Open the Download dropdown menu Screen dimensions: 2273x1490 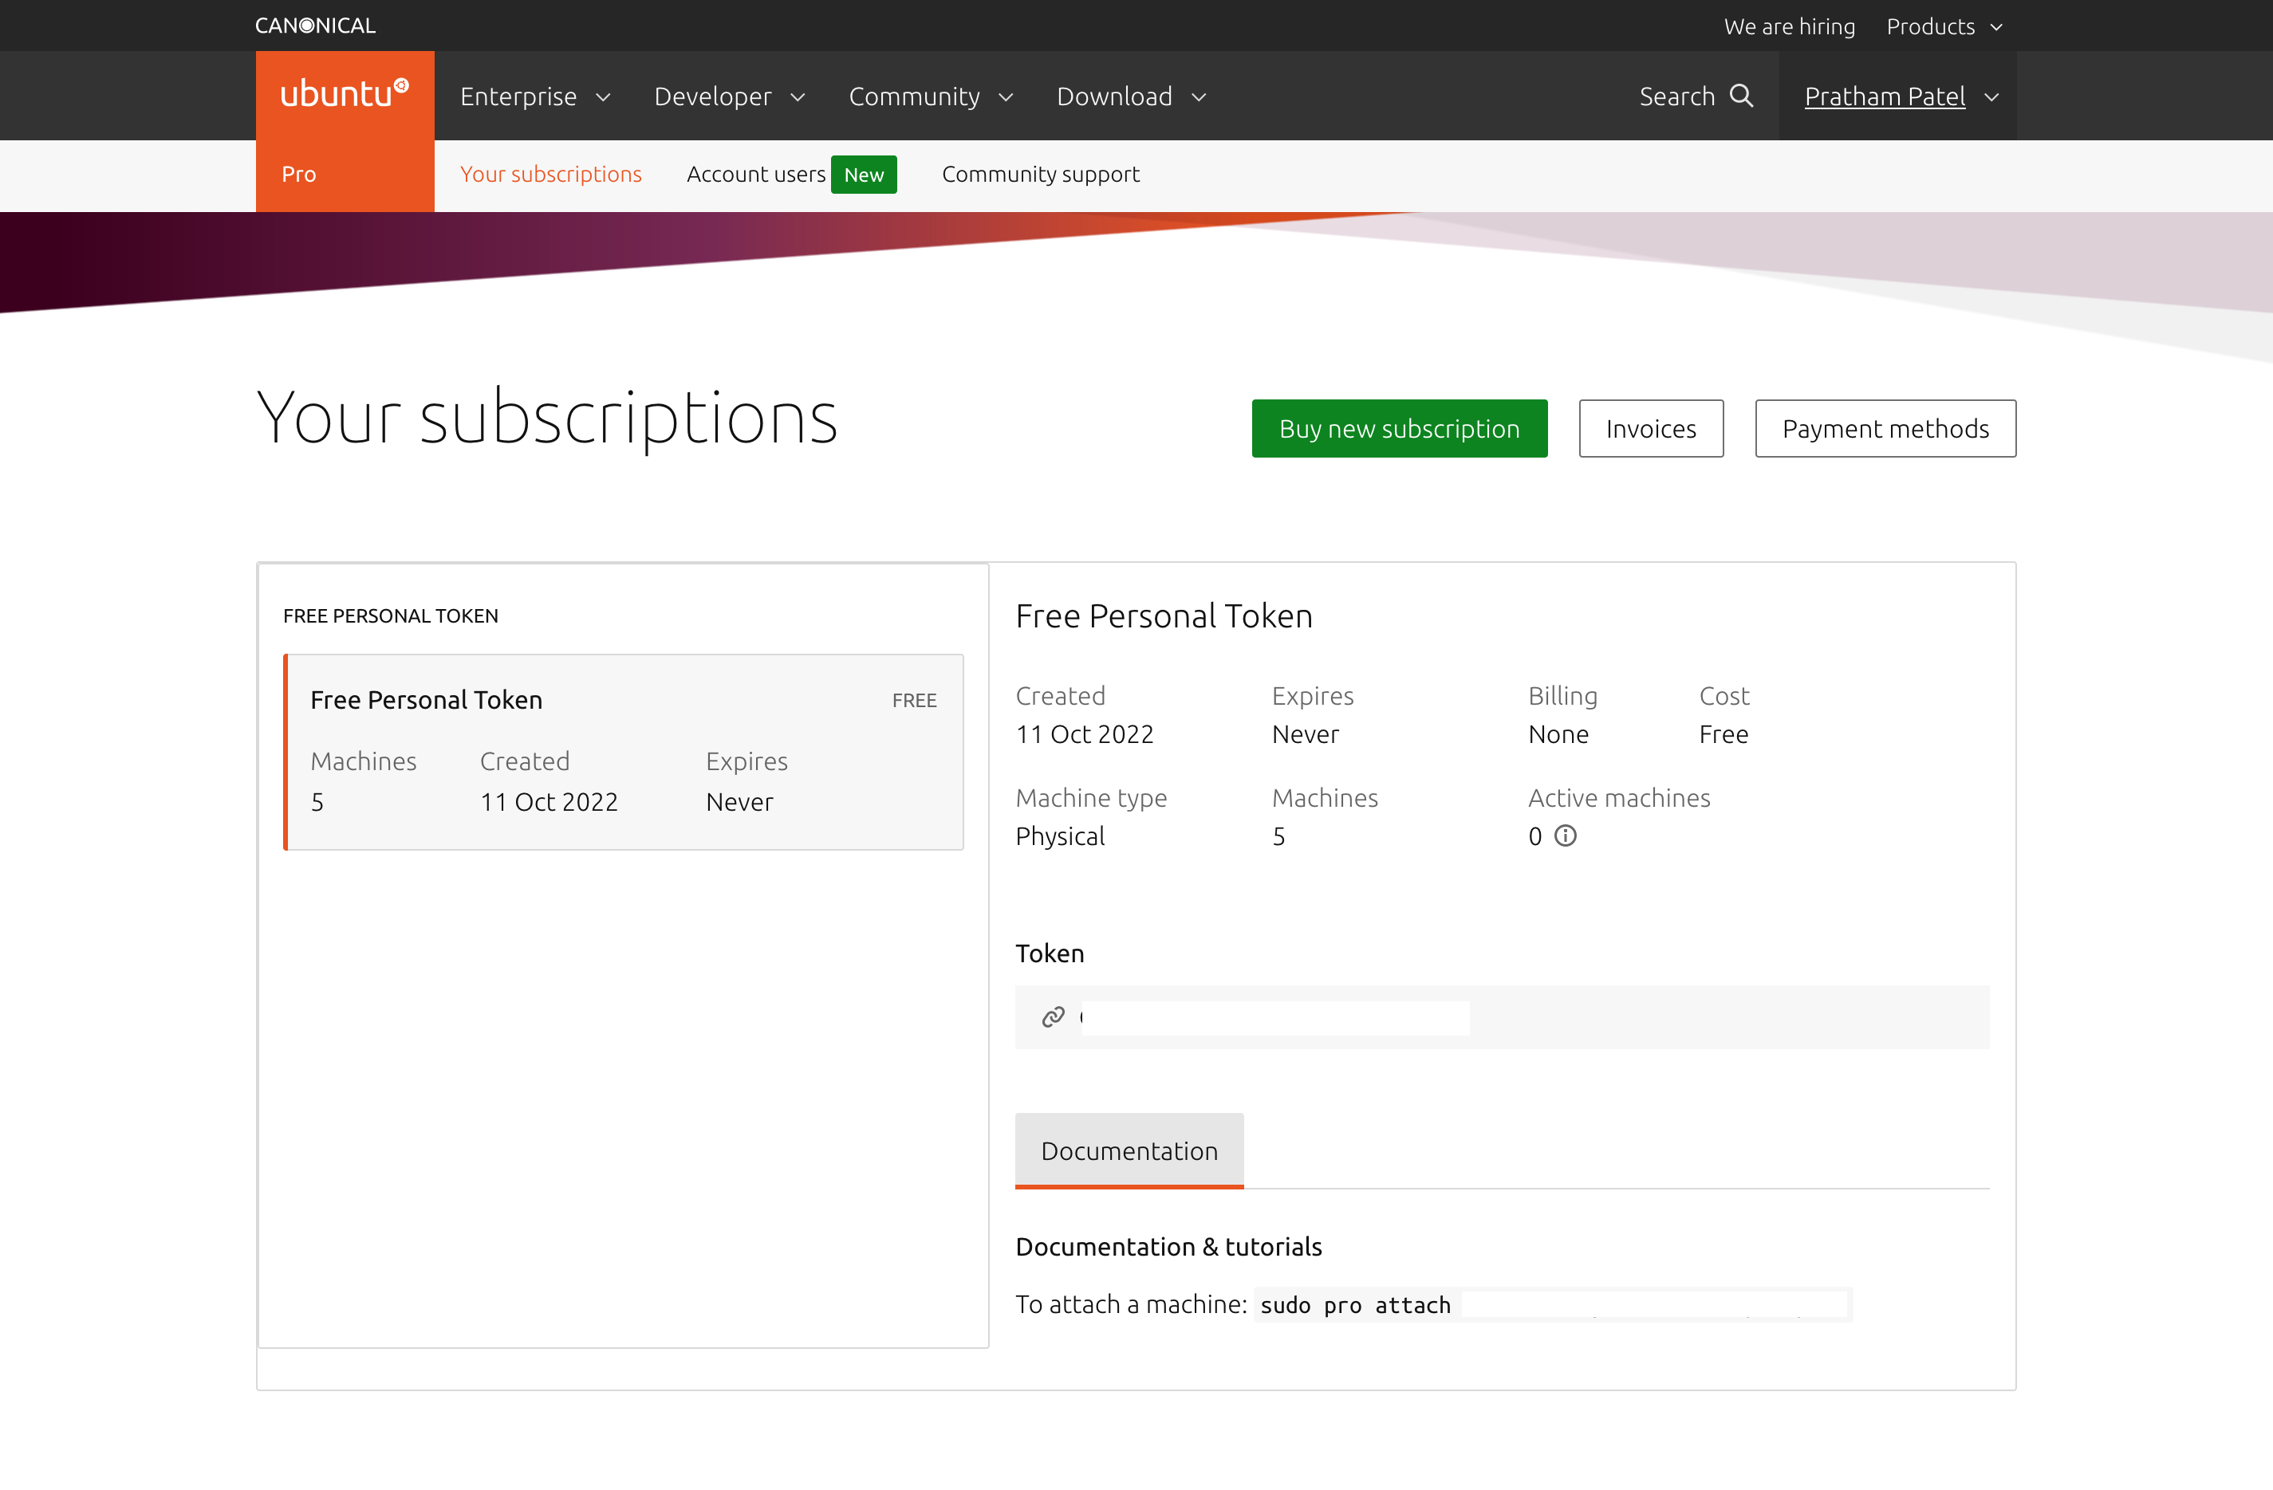pos(1131,96)
